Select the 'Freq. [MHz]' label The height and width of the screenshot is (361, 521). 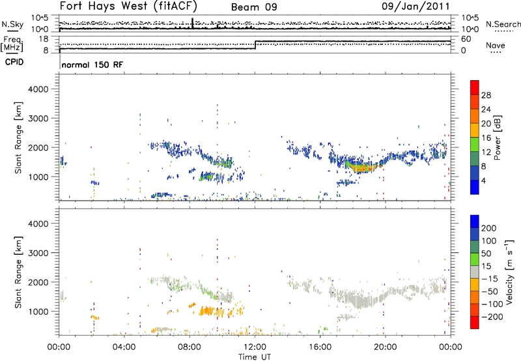point(12,44)
